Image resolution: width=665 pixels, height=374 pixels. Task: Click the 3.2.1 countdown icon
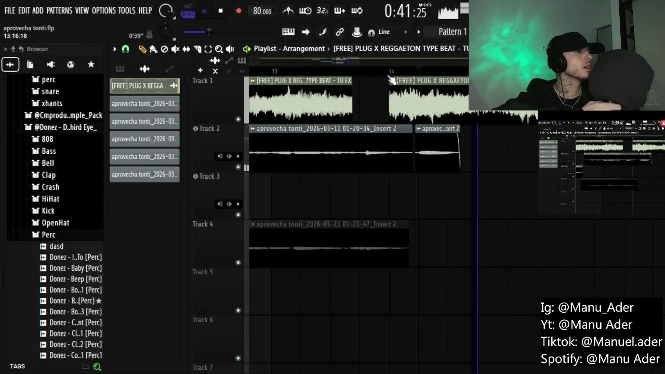322,10
